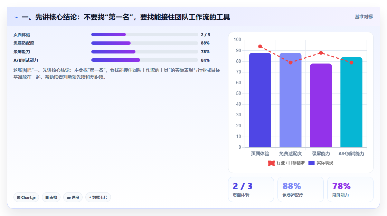Screen dimensions: 387x216
Task: Click the 88% value next to progress bar
Action: pyautogui.click(x=205, y=43)
